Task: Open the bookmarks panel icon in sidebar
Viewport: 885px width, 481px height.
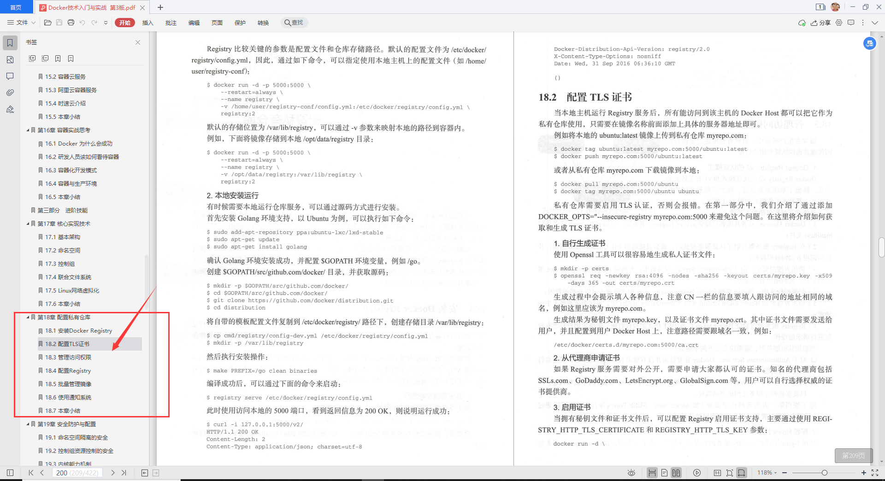Action: coord(10,43)
